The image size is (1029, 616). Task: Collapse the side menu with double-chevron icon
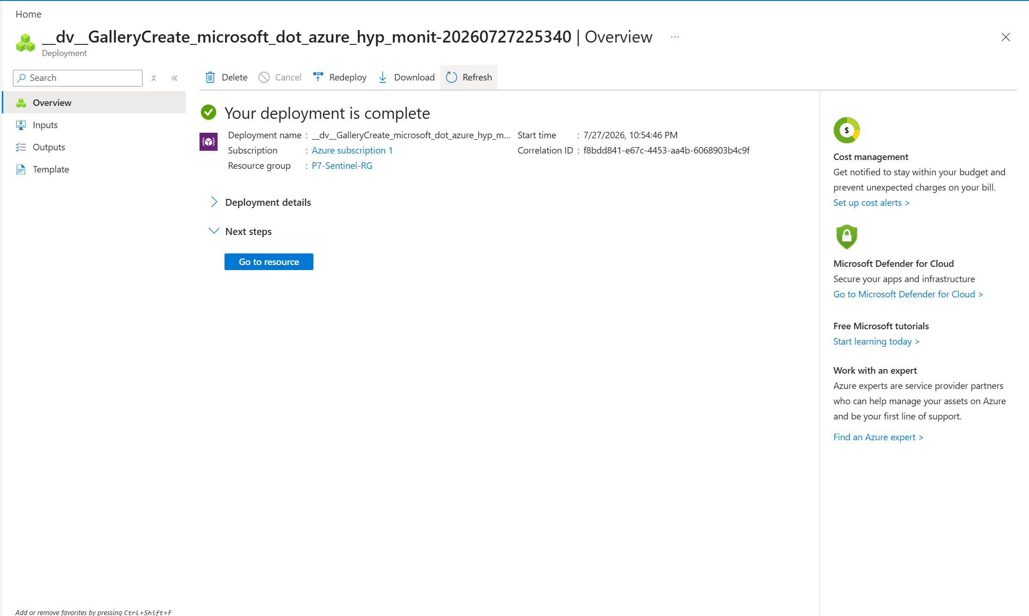click(x=175, y=78)
